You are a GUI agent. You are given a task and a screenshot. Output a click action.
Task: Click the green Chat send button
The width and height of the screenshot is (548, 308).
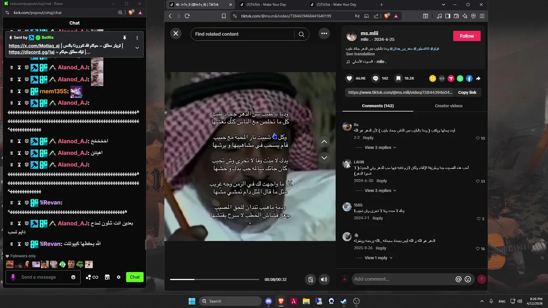pyautogui.click(x=135, y=277)
